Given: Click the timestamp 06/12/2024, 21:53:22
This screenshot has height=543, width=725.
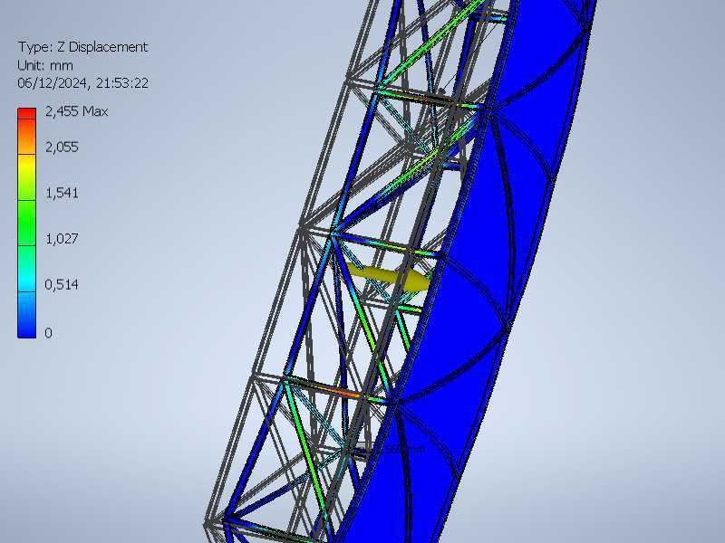Looking at the screenshot, I should pyautogui.click(x=82, y=83).
